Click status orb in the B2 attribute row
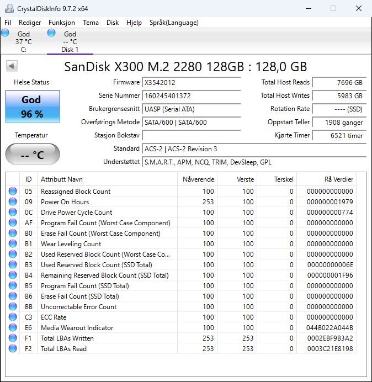This screenshot has height=382, width=372. [x=13, y=254]
